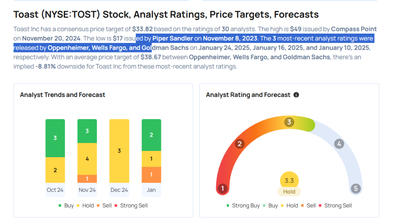Click the yellow Hold segment of Nov 24 bar
This screenshot has width=397, height=224.
pos(87,159)
